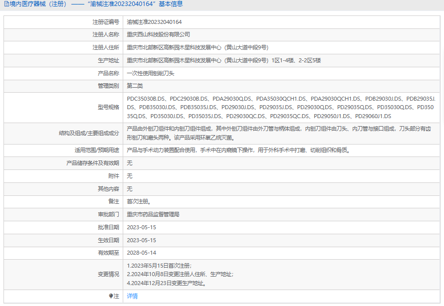Viewport: 444px width, 306px height.
Task: Click the 注册人住所 label
Action: click(x=106, y=47)
